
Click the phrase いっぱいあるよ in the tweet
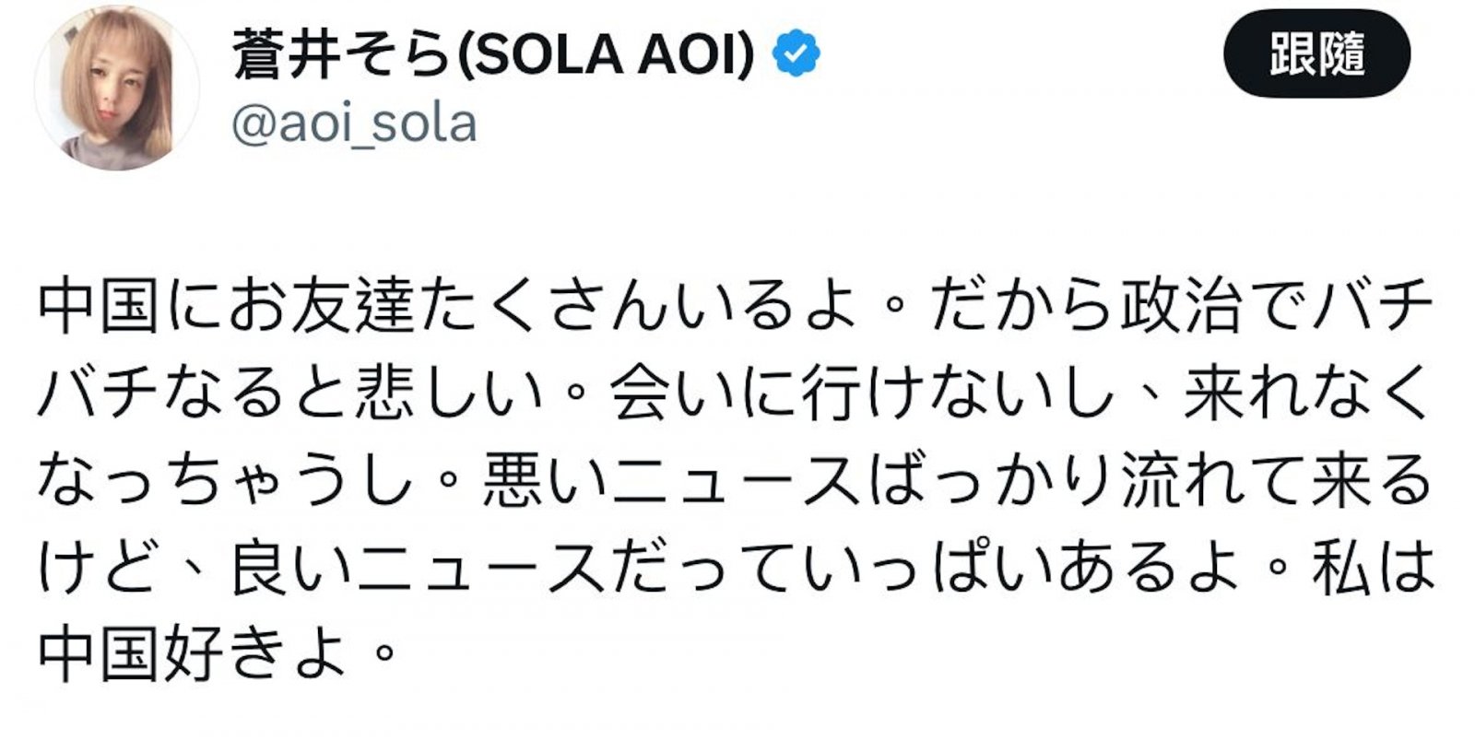[1023, 567]
